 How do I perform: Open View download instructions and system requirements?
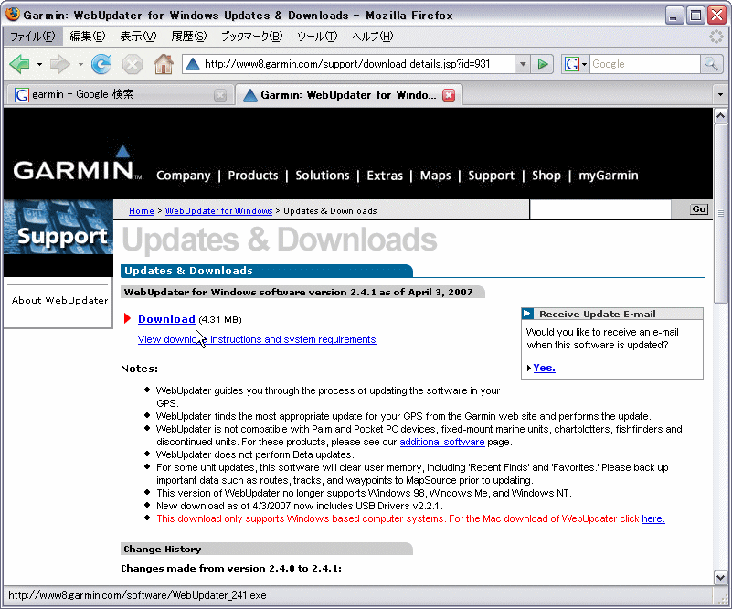pyautogui.click(x=257, y=339)
